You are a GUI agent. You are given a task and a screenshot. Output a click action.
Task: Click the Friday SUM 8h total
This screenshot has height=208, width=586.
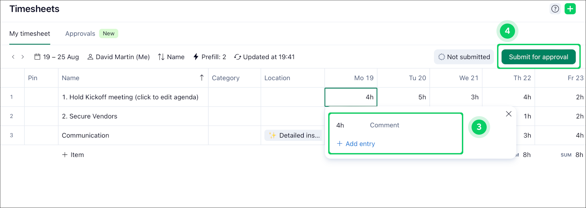coord(572,155)
